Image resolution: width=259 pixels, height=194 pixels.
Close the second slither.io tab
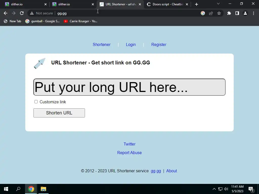[93, 4]
